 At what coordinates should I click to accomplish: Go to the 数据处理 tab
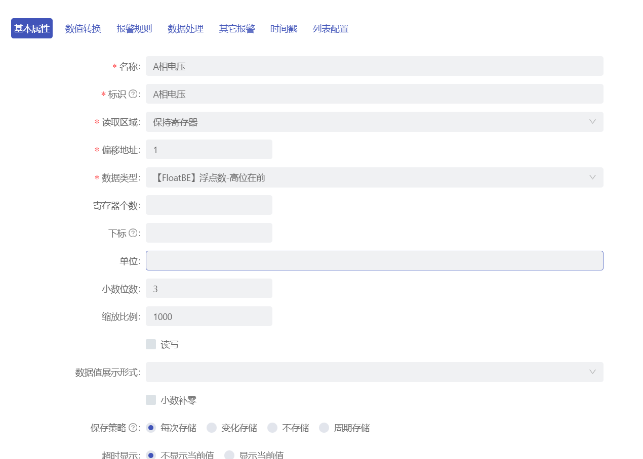click(185, 29)
